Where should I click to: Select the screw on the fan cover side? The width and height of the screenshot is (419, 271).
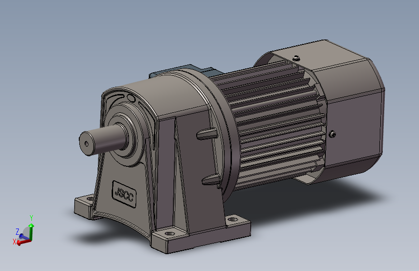coord(332,134)
